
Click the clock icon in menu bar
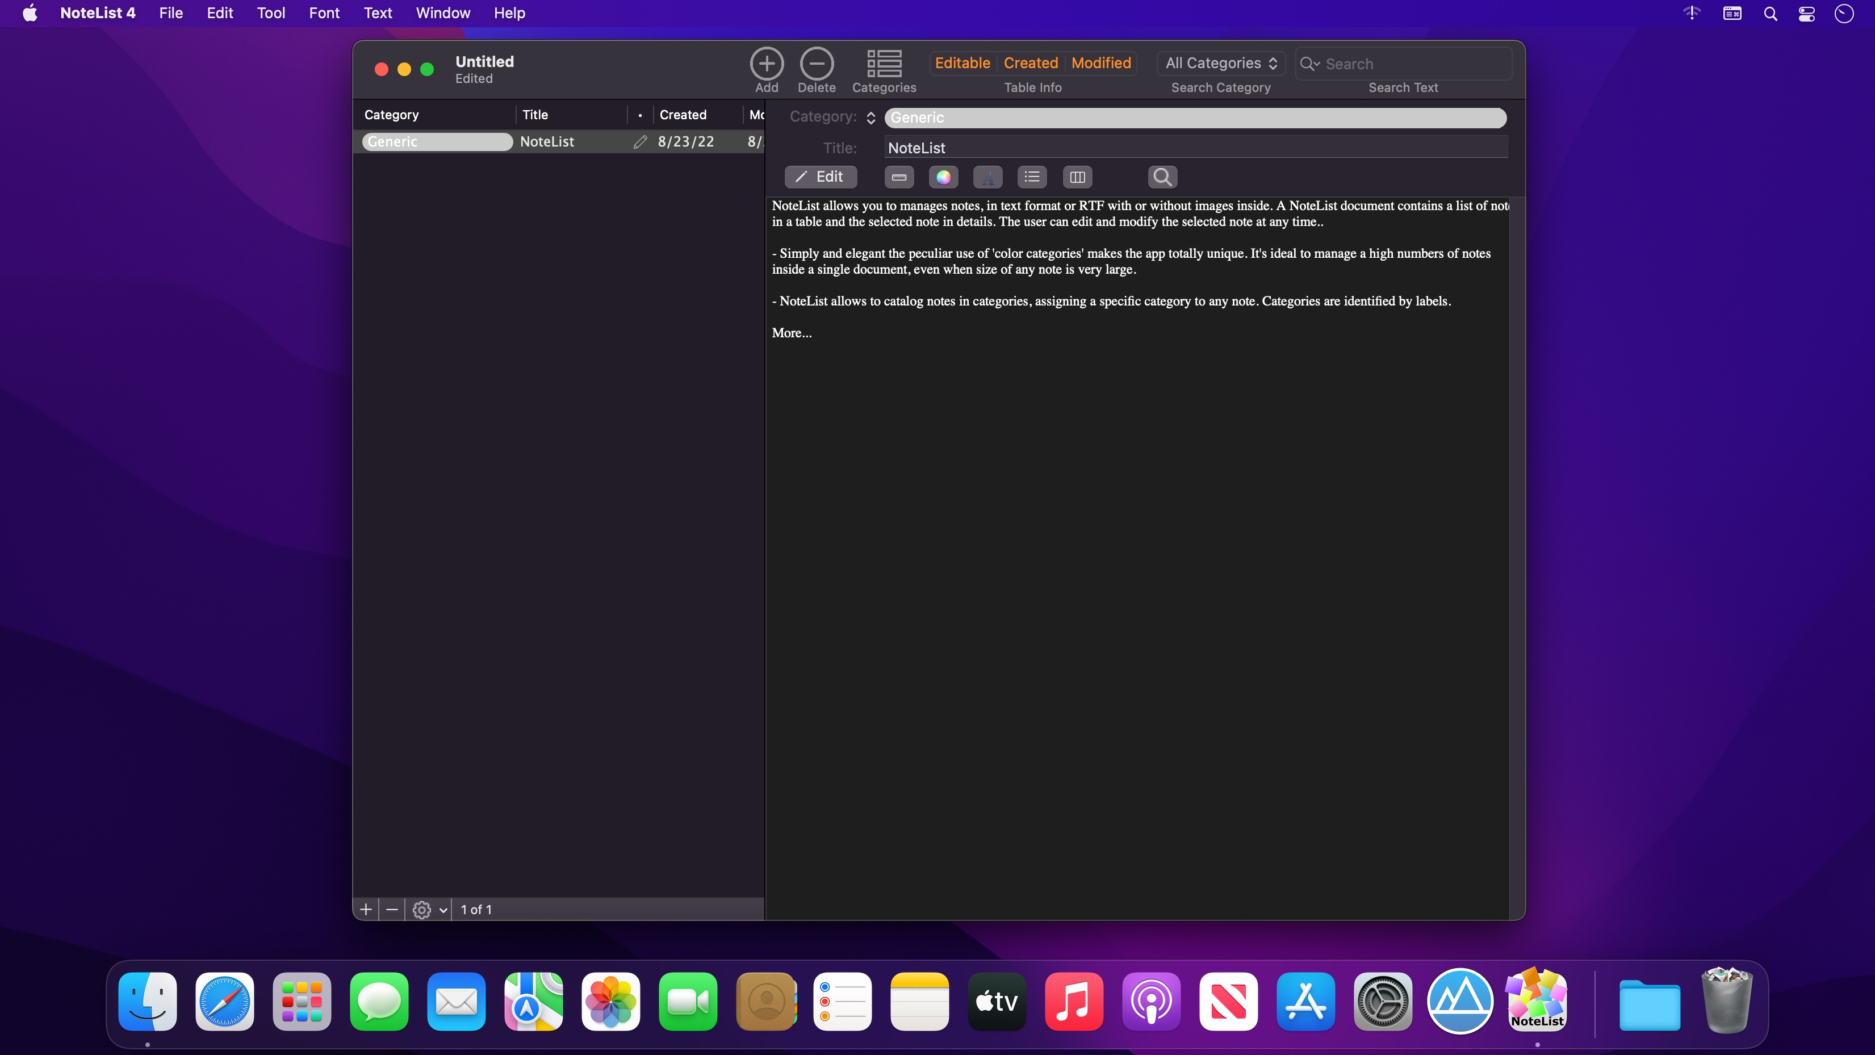pyautogui.click(x=1844, y=13)
